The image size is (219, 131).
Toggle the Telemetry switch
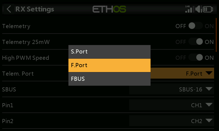195,26
